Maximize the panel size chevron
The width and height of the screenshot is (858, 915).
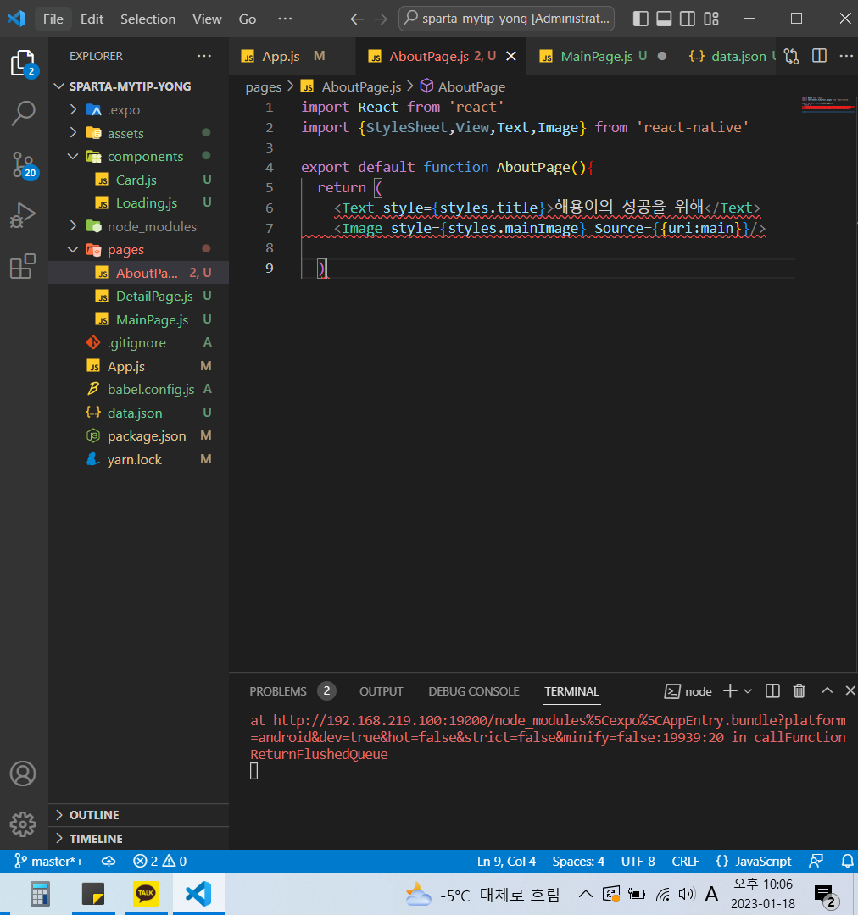click(827, 690)
